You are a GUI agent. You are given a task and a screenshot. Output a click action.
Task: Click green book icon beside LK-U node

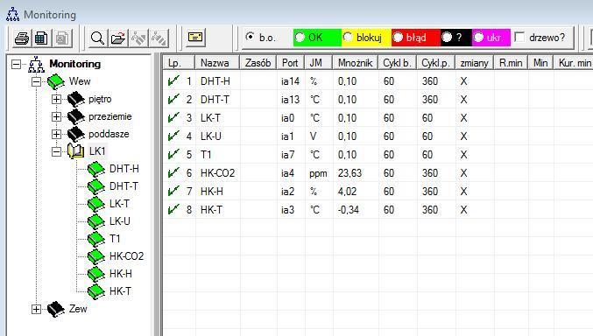point(96,221)
